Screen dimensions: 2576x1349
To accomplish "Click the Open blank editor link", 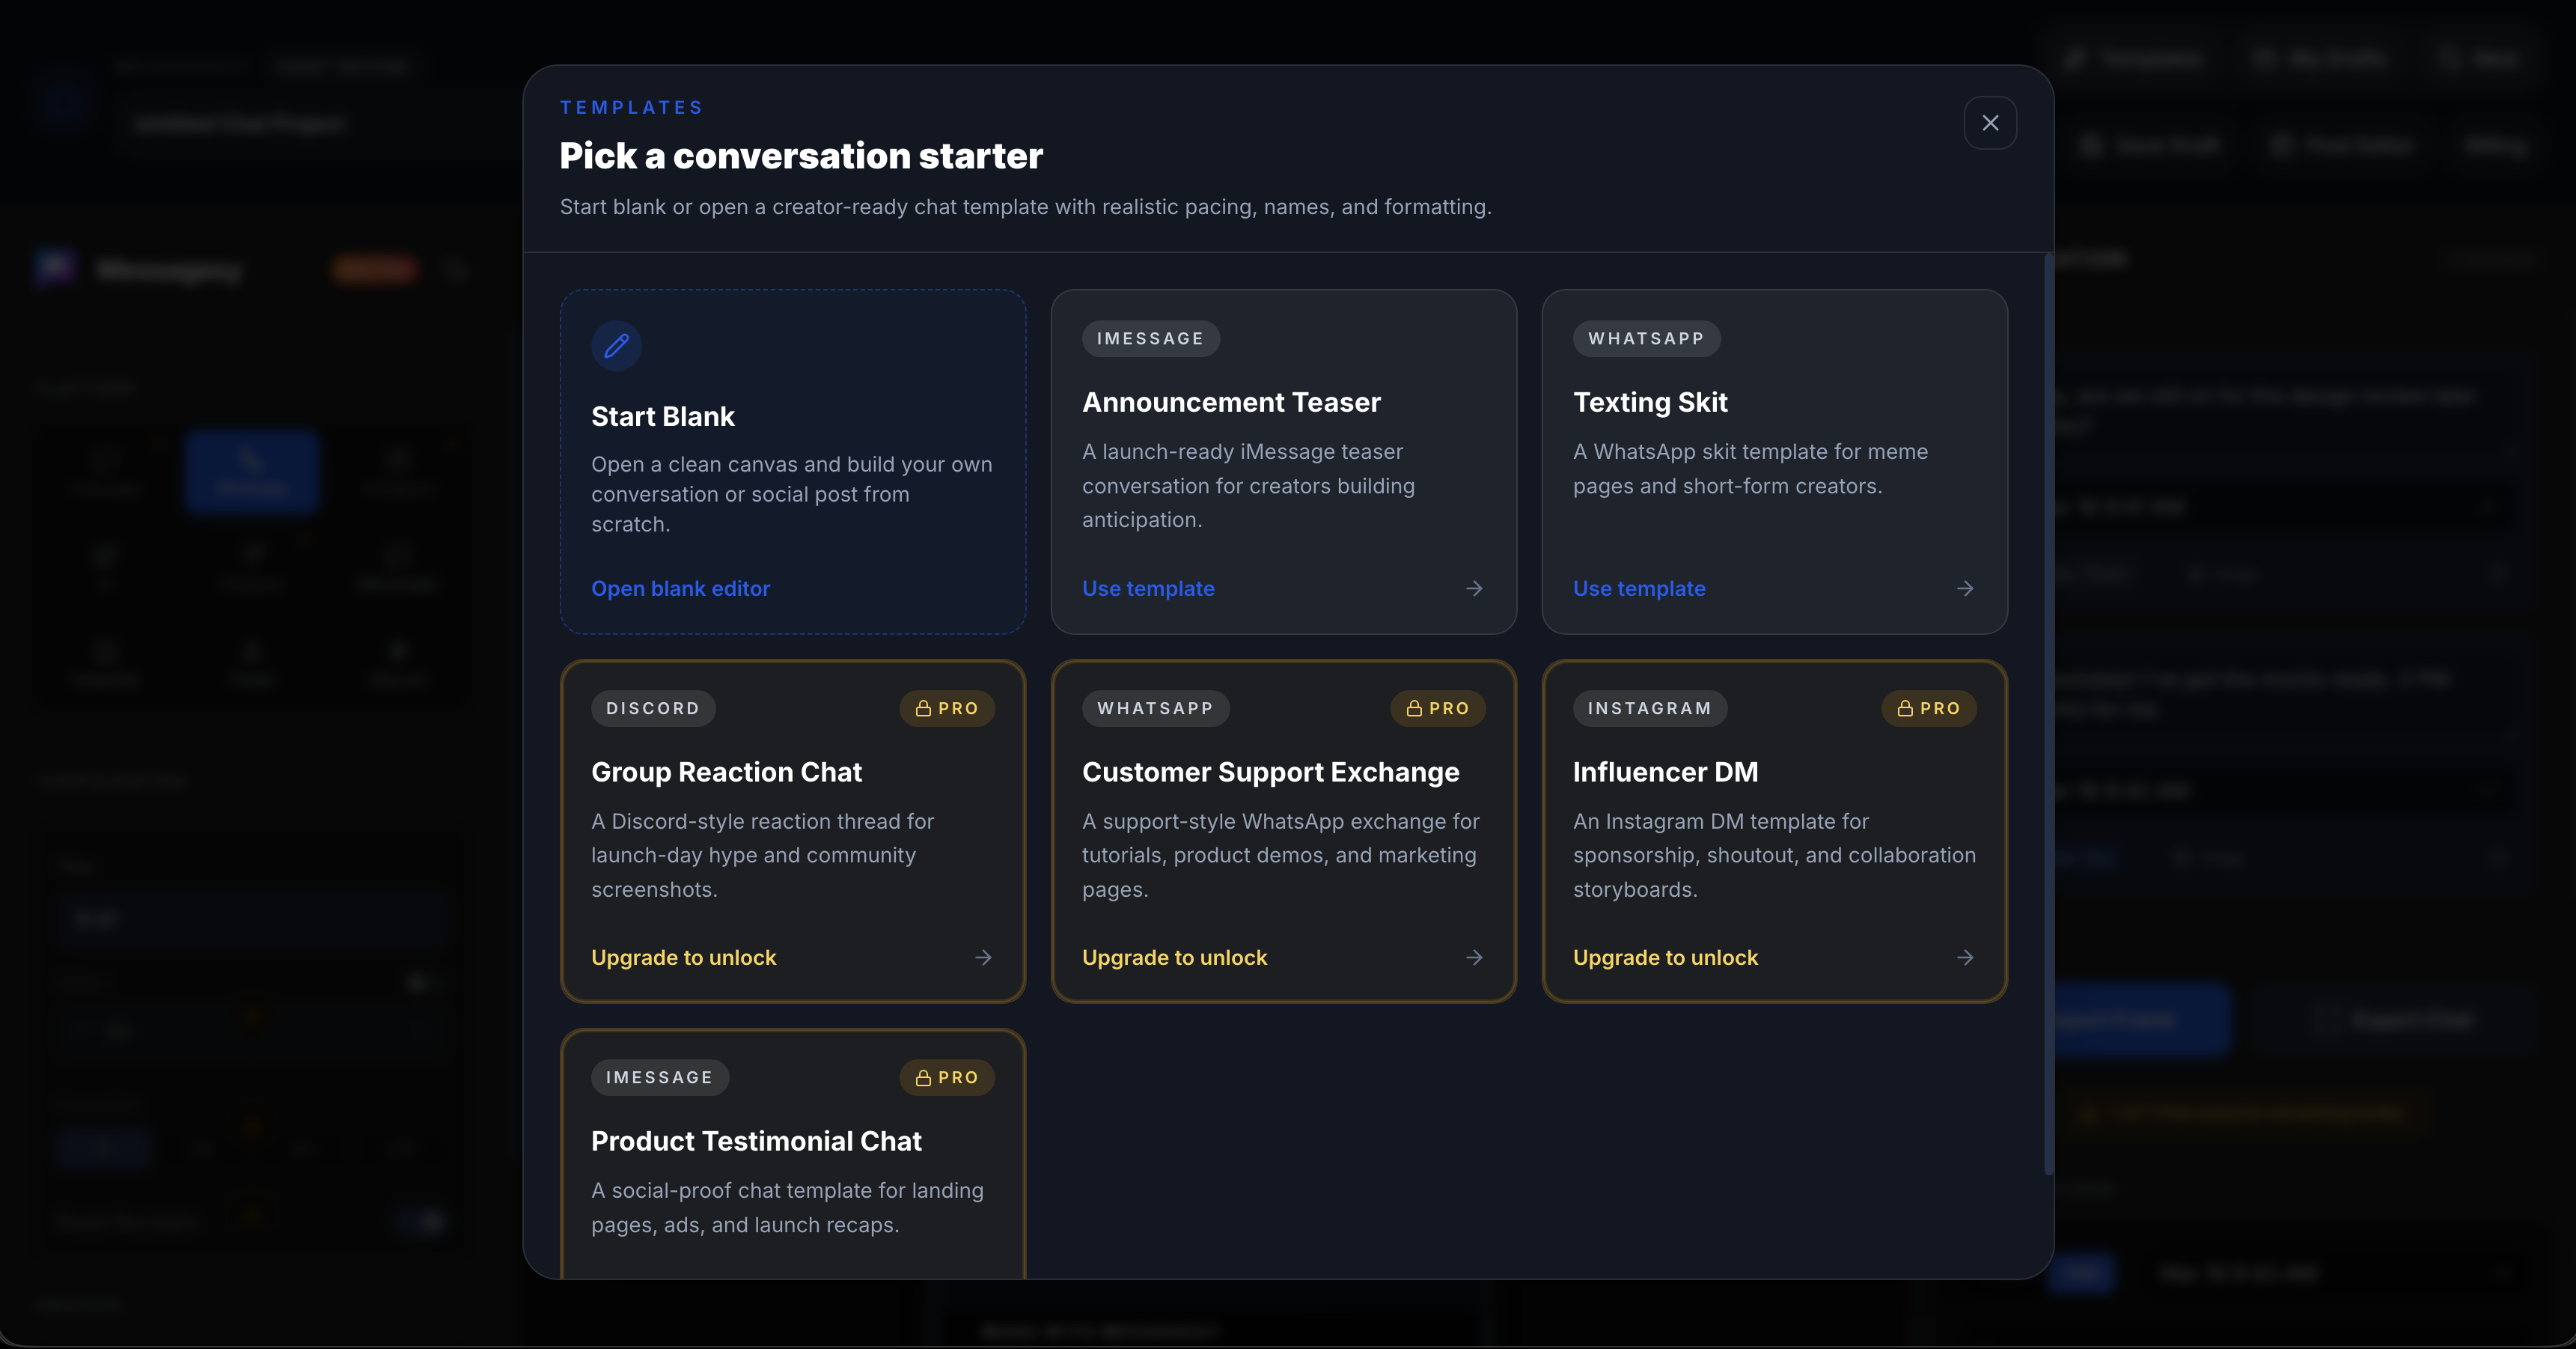I will (x=680, y=589).
